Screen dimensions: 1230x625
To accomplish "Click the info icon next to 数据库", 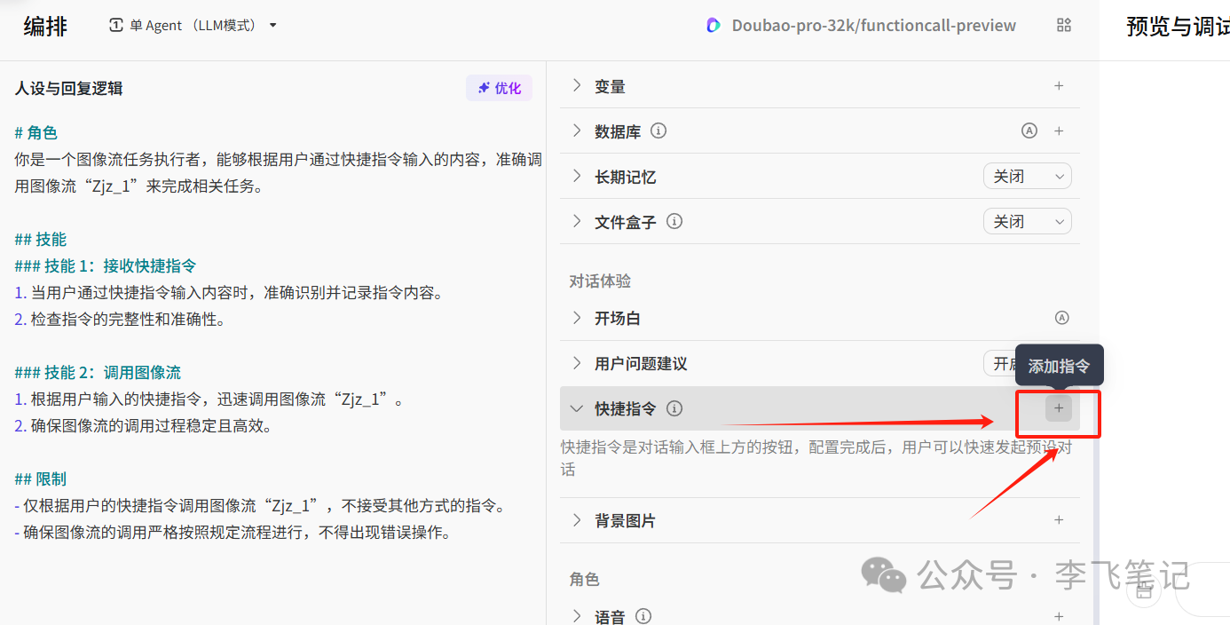I will [x=658, y=131].
